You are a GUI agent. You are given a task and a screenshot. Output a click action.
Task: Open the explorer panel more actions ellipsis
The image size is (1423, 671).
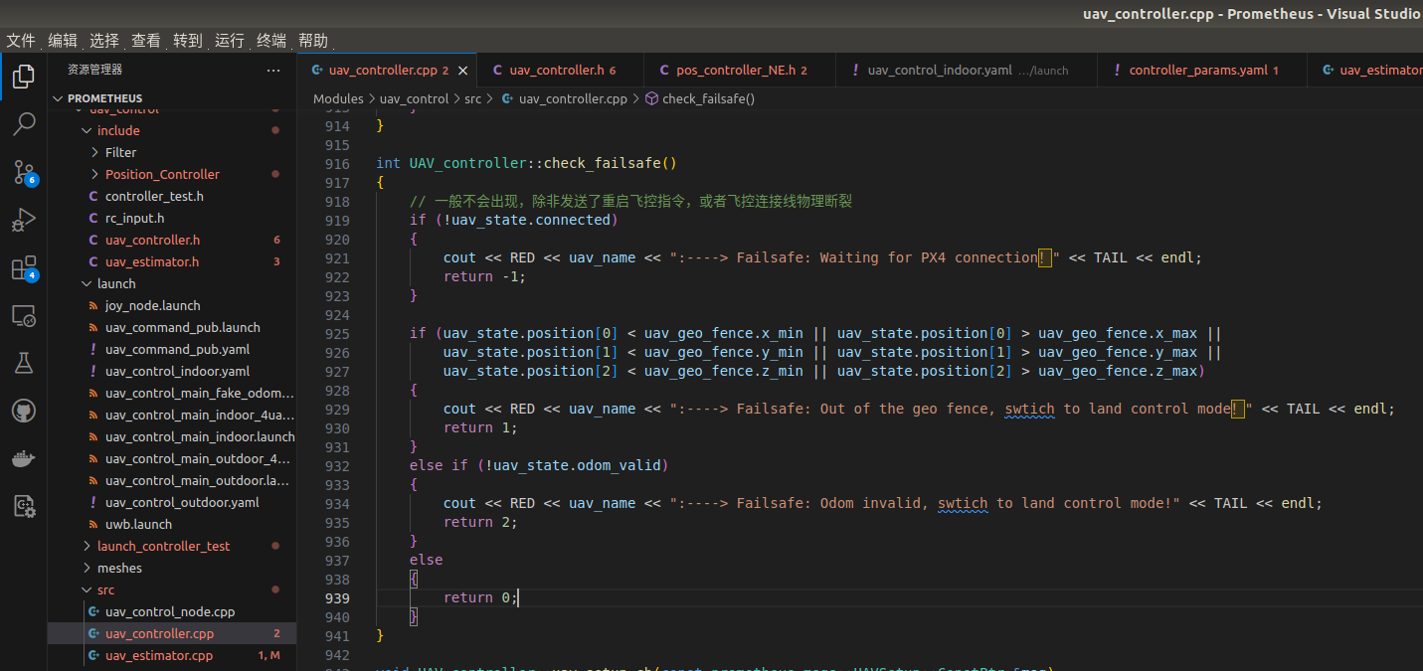(273, 71)
